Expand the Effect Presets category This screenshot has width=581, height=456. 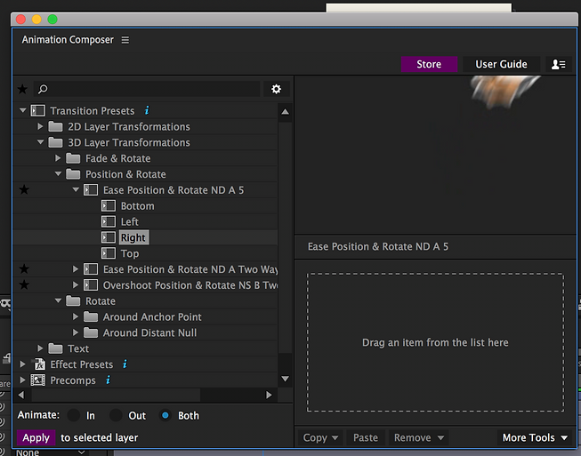(x=22, y=364)
